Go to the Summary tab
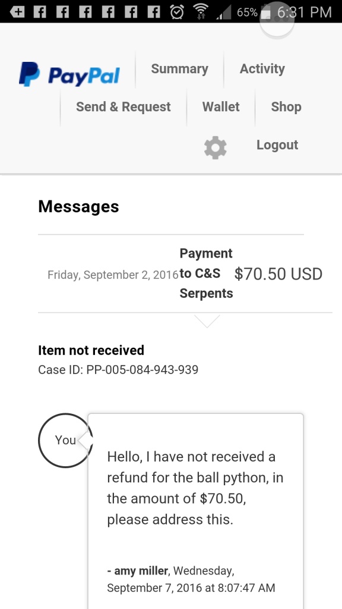This screenshot has height=609, width=342. click(179, 69)
